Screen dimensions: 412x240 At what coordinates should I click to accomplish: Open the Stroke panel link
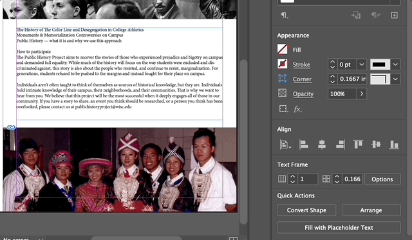(301, 65)
